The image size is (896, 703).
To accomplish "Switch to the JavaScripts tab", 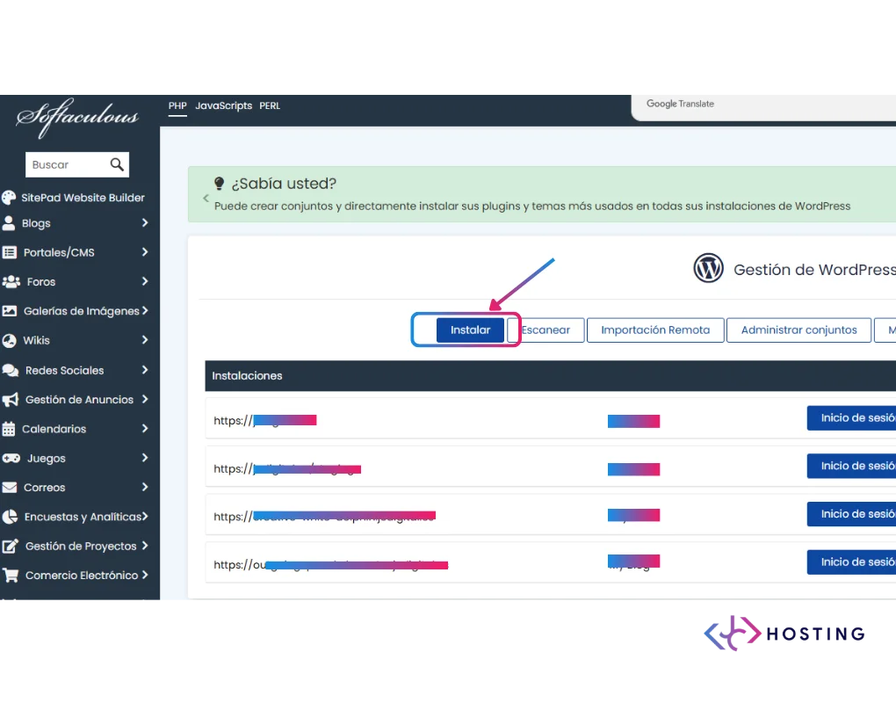I will 223,105.
